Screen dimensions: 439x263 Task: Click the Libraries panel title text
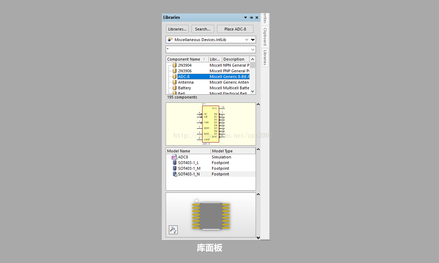tap(171, 17)
